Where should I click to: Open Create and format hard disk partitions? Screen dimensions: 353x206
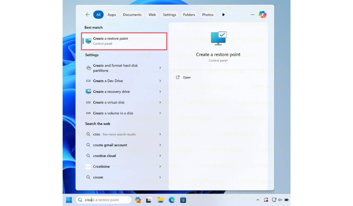click(x=124, y=68)
